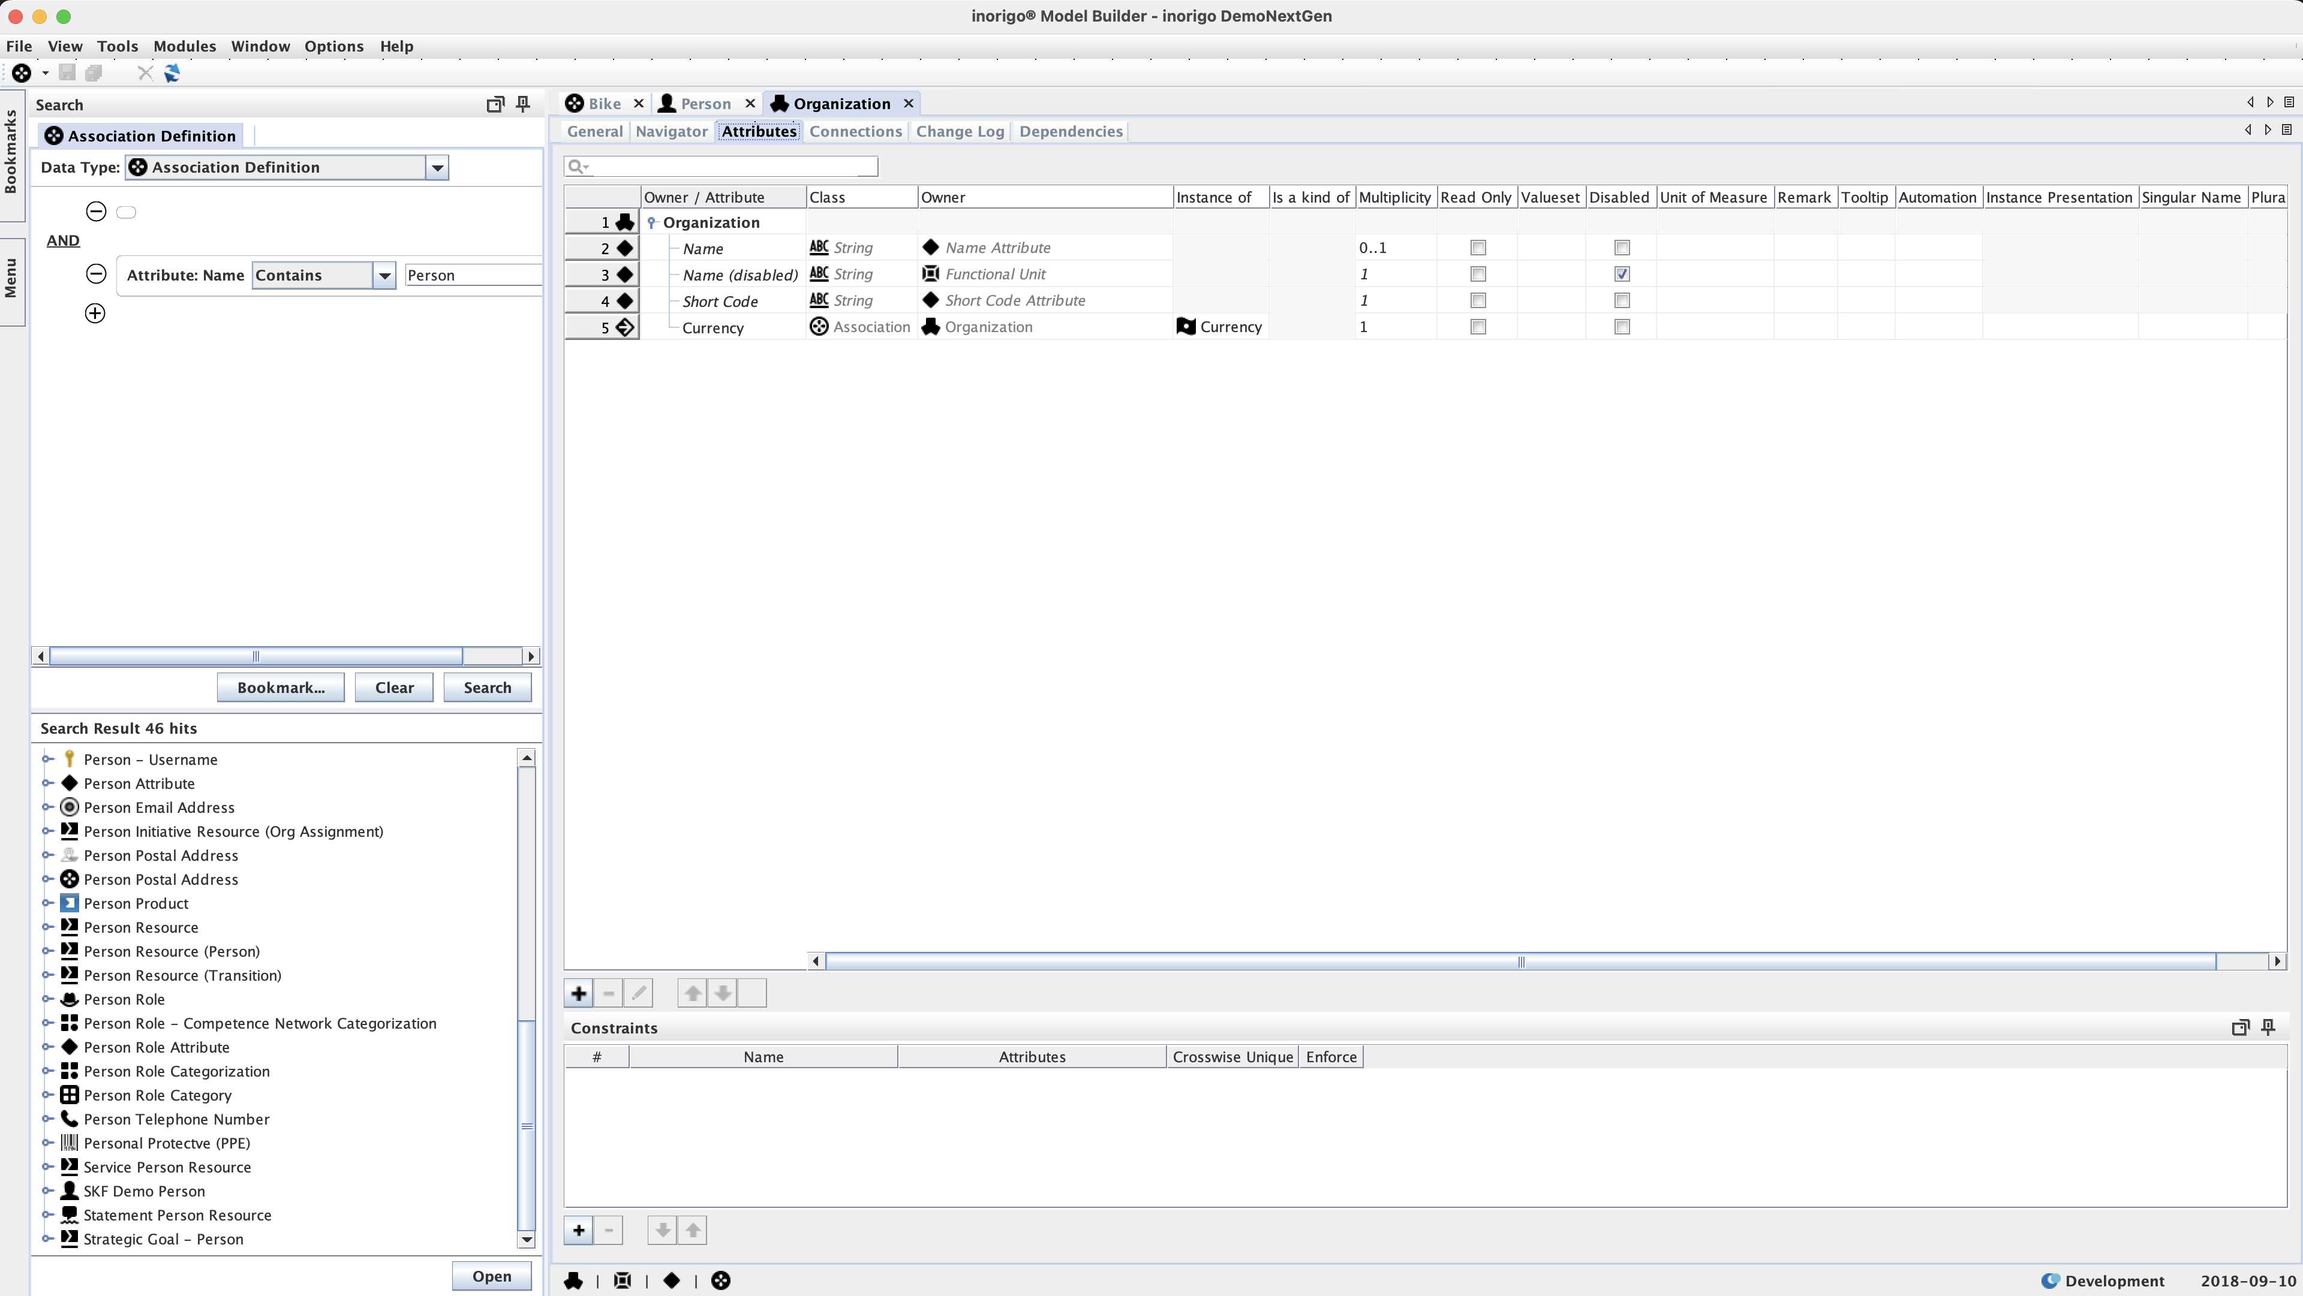Check the Read Only box in the Currency row
The image size is (2303, 1296).
1478,327
